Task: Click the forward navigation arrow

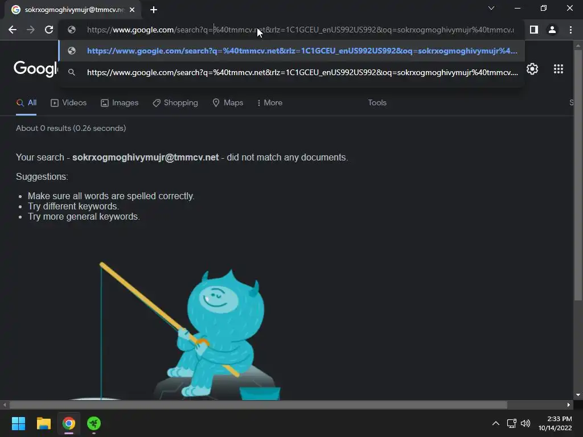Action: point(31,30)
